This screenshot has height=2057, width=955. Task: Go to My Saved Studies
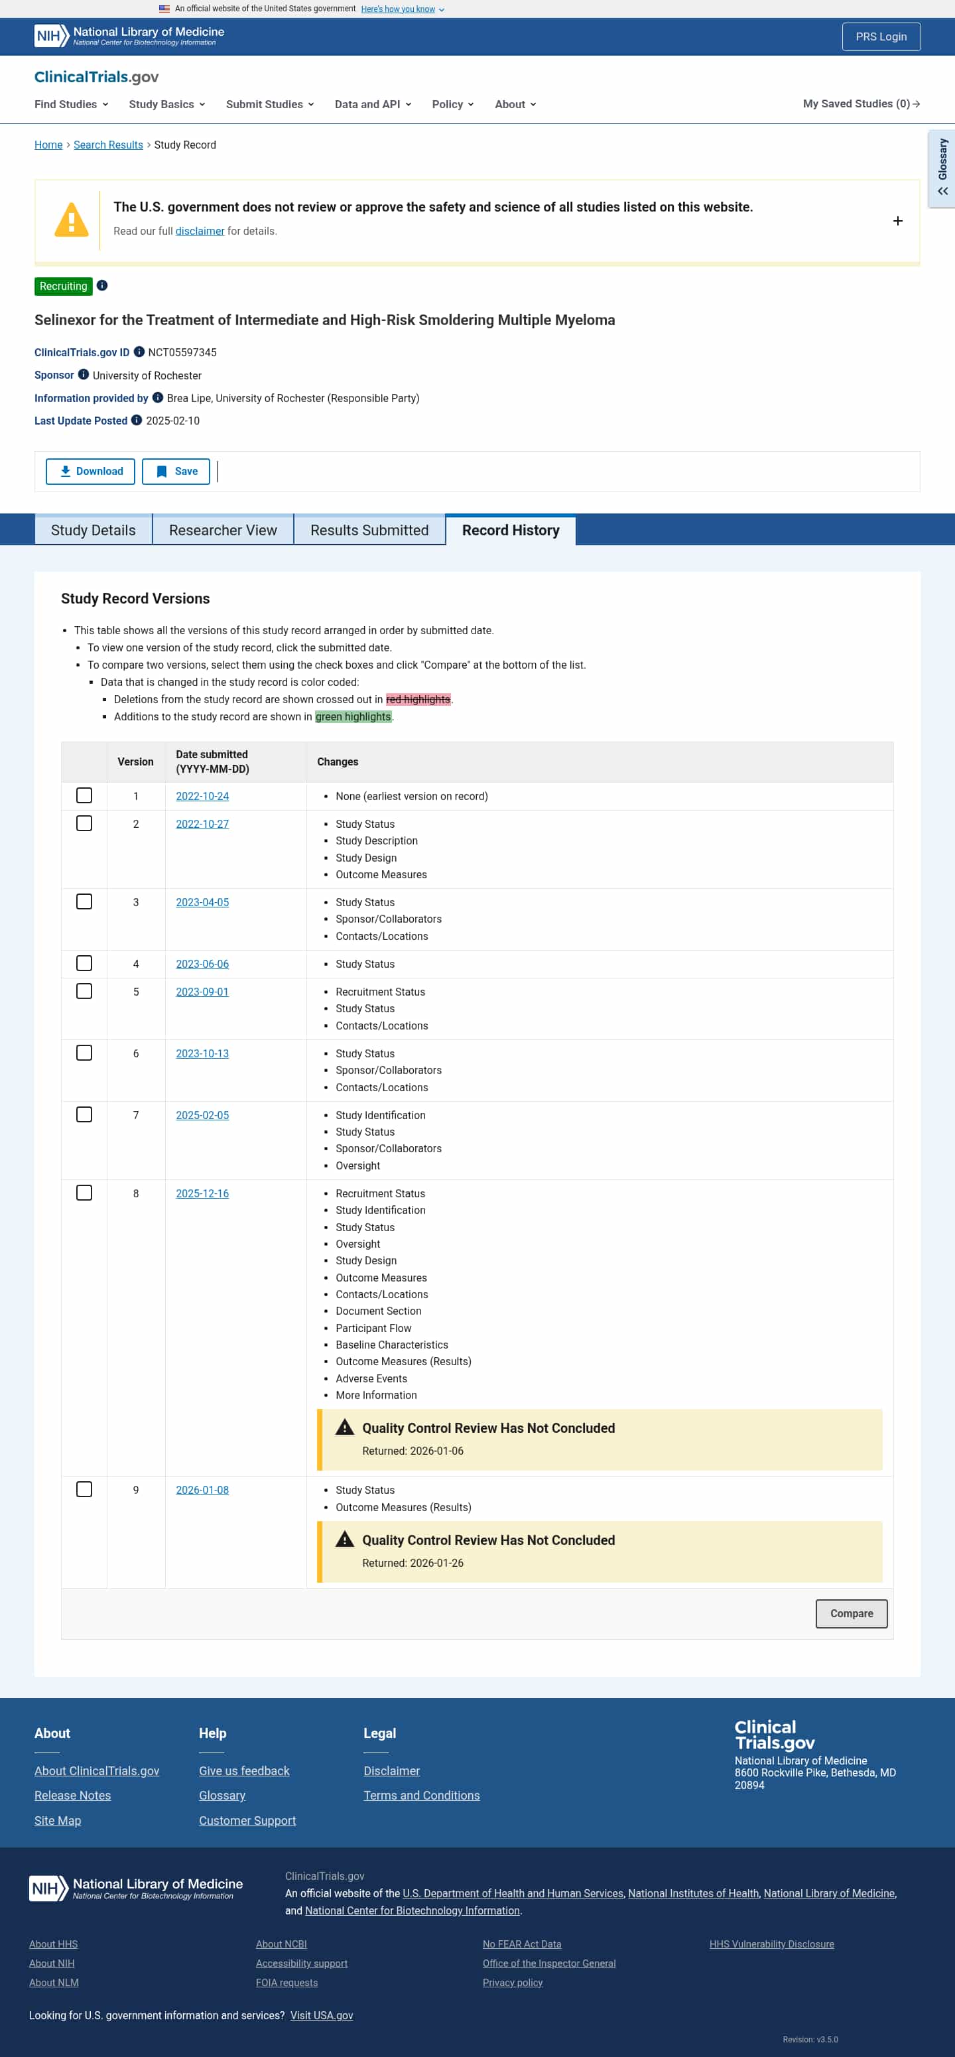point(861,103)
